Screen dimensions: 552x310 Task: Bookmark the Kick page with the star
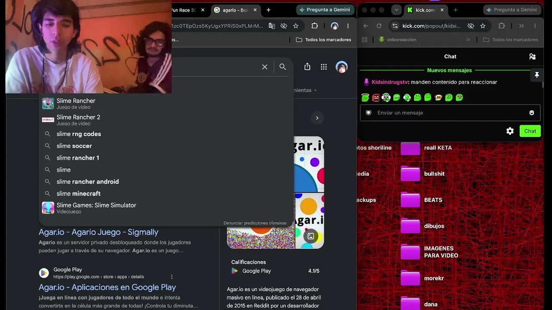click(483, 26)
